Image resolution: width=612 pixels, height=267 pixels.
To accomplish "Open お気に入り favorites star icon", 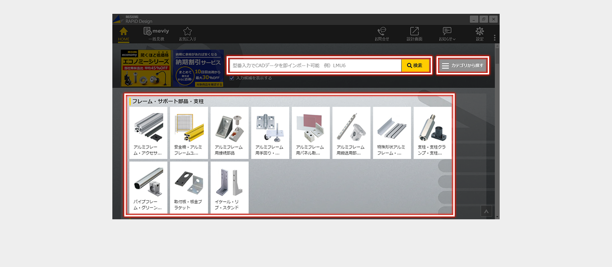I will (187, 34).
